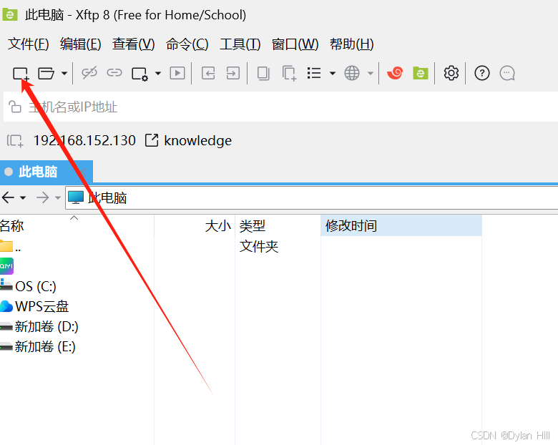This screenshot has width=558, height=445.
Task: Open the 帮助(H) menu
Action: [351, 44]
